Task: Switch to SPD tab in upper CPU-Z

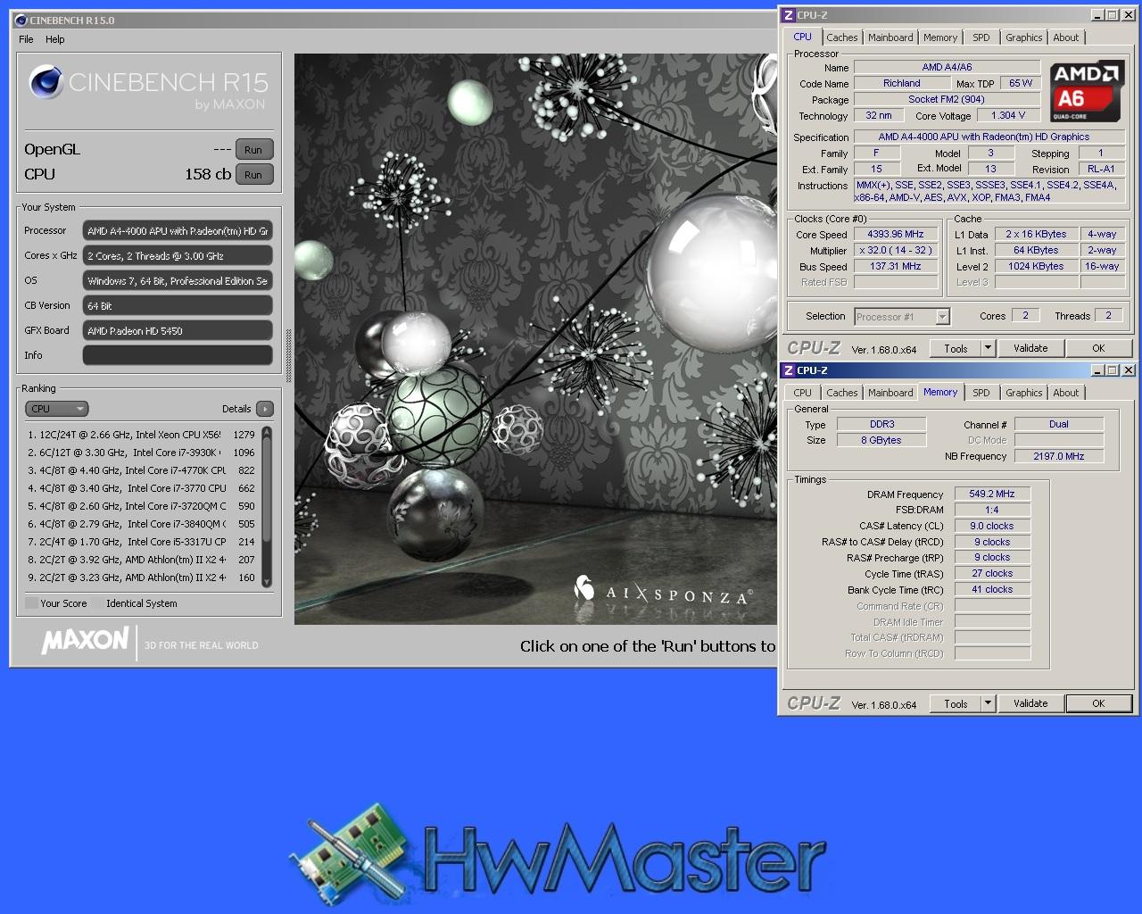Action: pyautogui.click(x=981, y=37)
